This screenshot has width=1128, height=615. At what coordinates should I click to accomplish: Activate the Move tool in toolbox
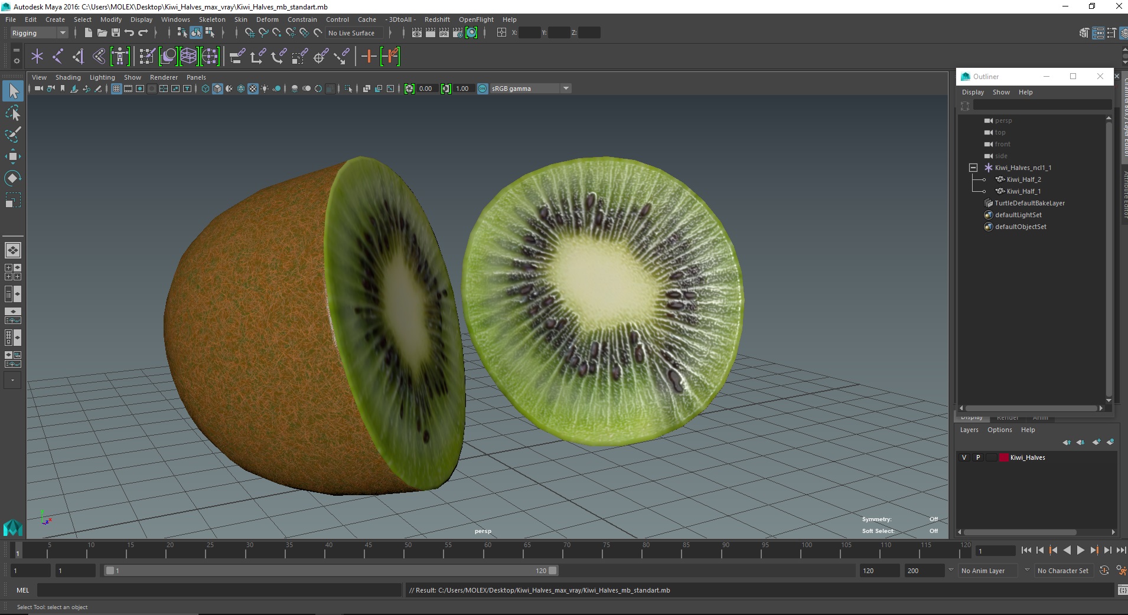pos(13,156)
